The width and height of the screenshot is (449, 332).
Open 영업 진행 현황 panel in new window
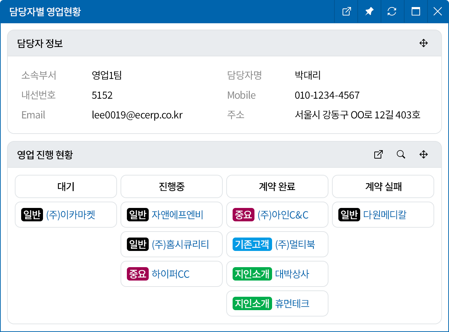pyautogui.click(x=378, y=154)
